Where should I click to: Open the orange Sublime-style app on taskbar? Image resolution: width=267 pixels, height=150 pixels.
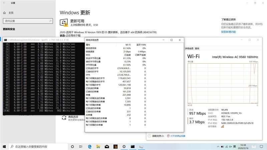click(x=115, y=146)
